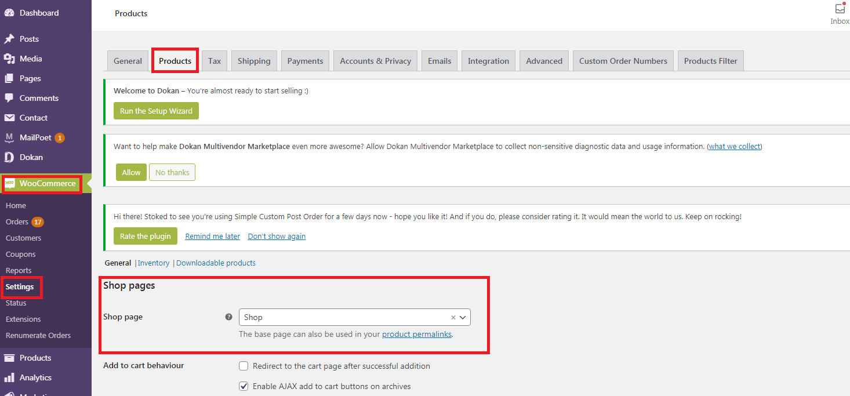Open WooCommerce Home submenu item
850x396 pixels.
16,205
